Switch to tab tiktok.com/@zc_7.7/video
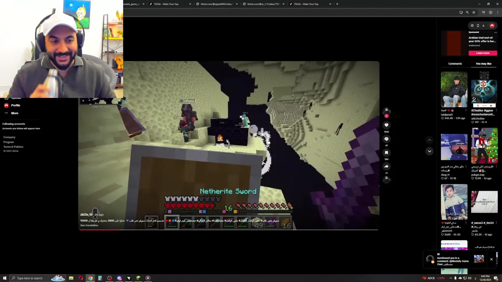The height and width of the screenshot is (282, 502). click(x=263, y=4)
